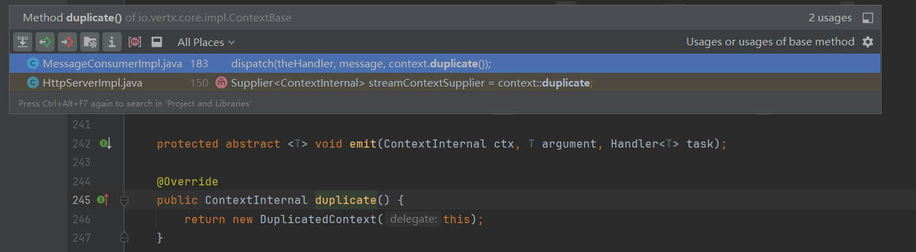Toggle the write access filter button
Viewport: 916px width, 252px height.
67,42
